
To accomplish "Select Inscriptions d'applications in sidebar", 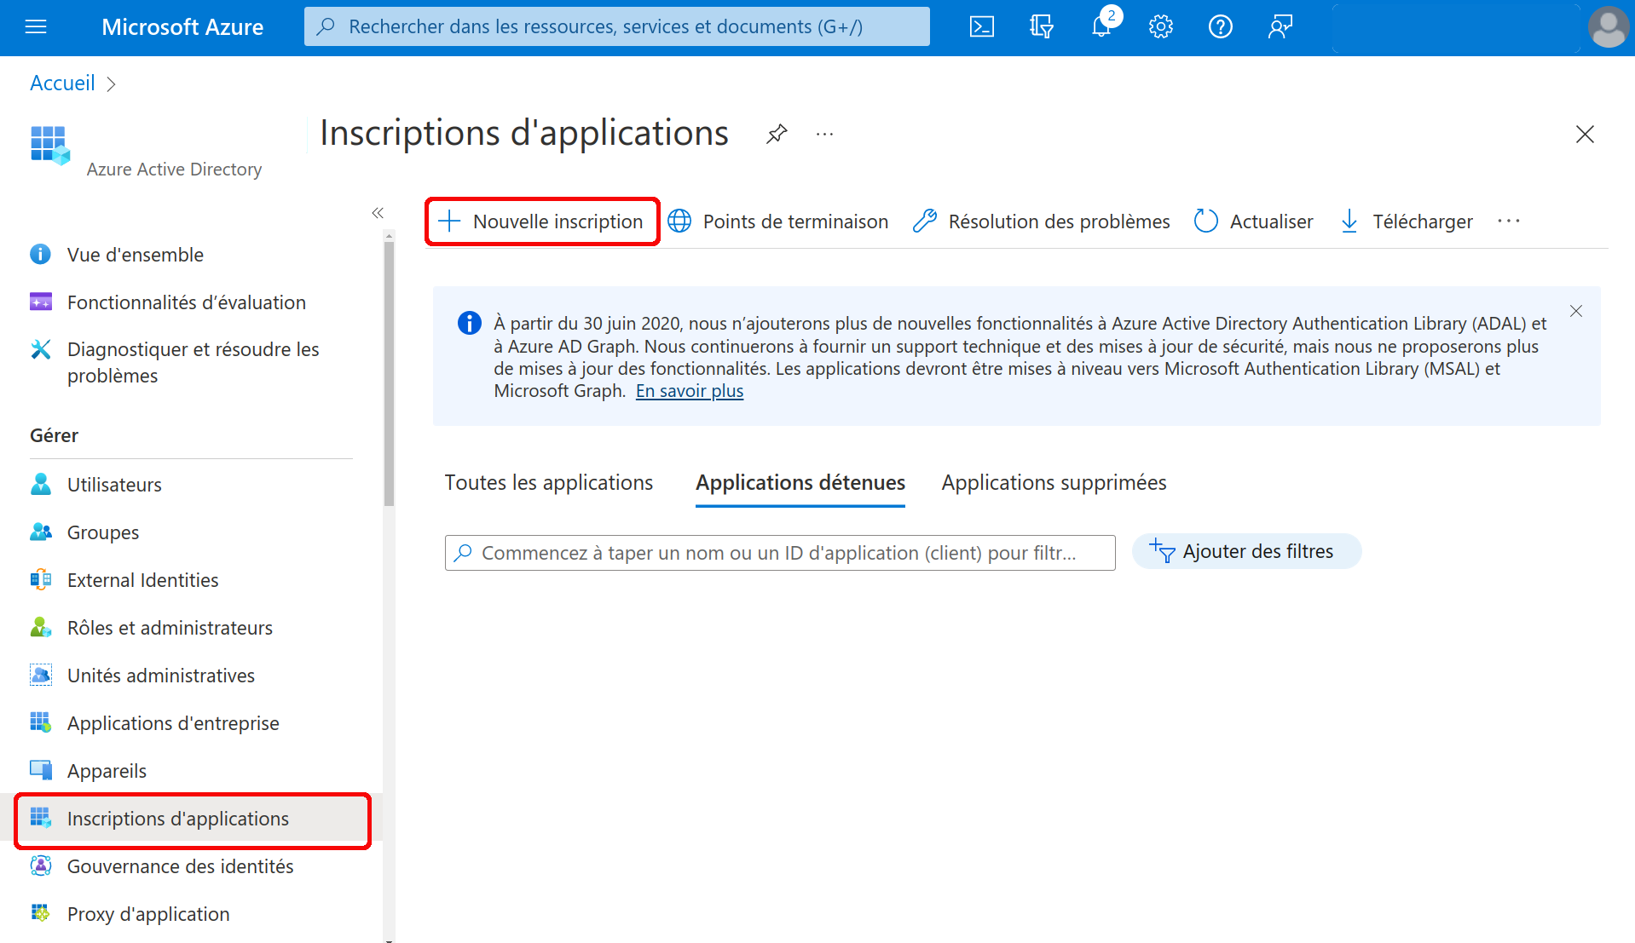I will [x=193, y=819].
